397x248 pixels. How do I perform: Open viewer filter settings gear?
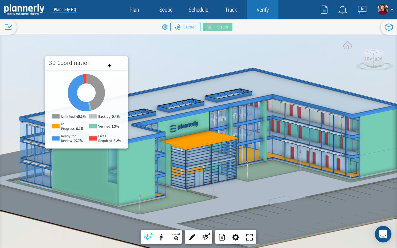pos(165,27)
